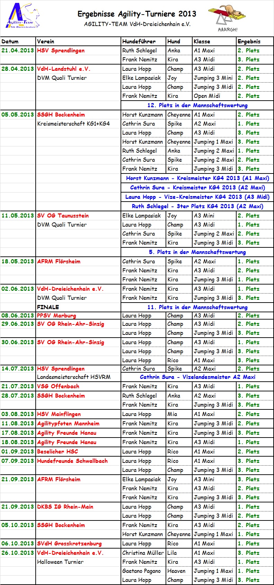The image size is (274, 585).
Task: Click the Agility-Team logo at top left
Action: click(23, 17)
